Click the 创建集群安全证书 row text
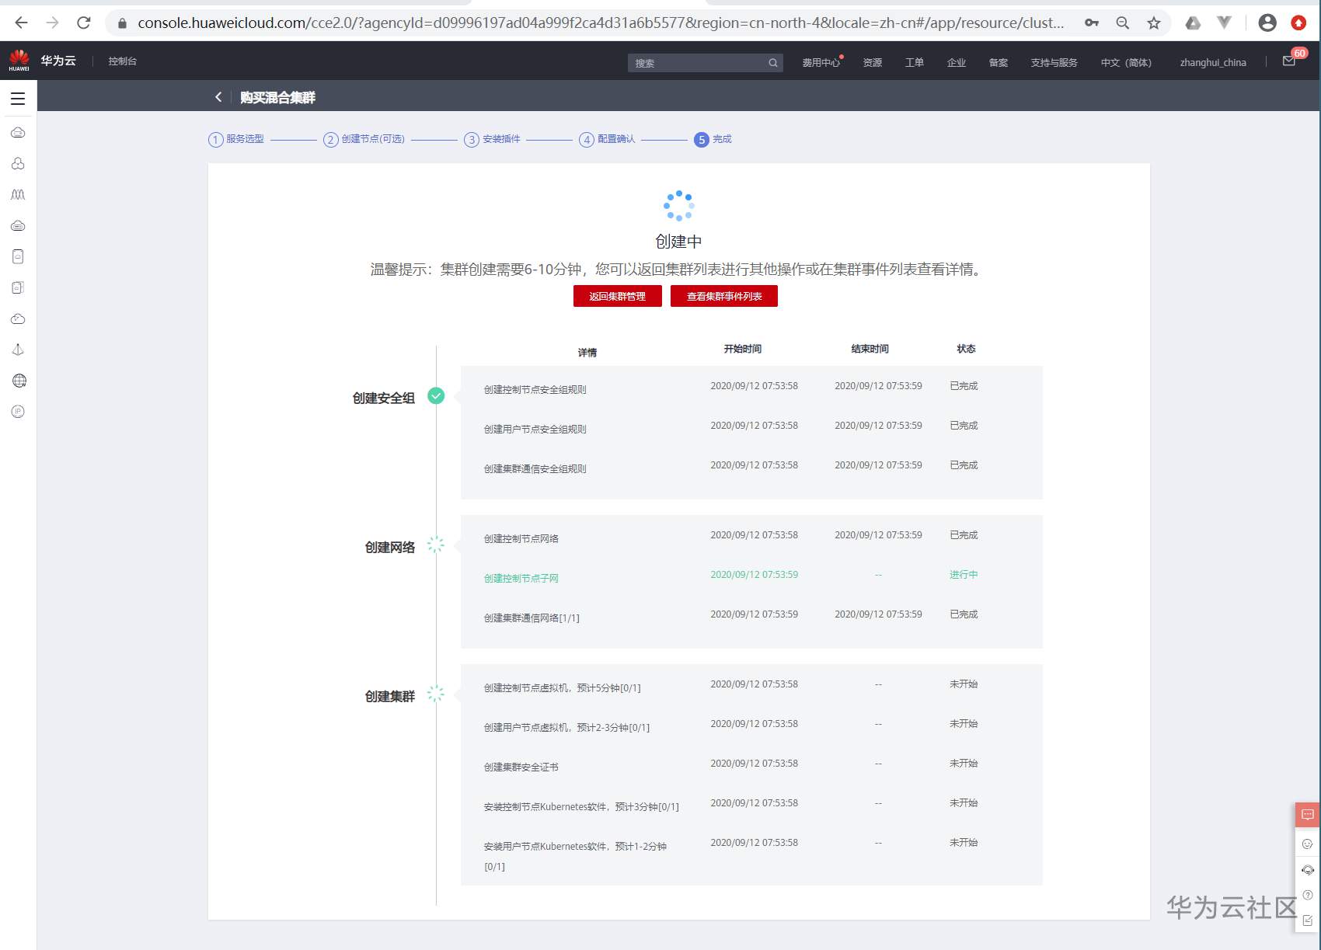 [521, 767]
